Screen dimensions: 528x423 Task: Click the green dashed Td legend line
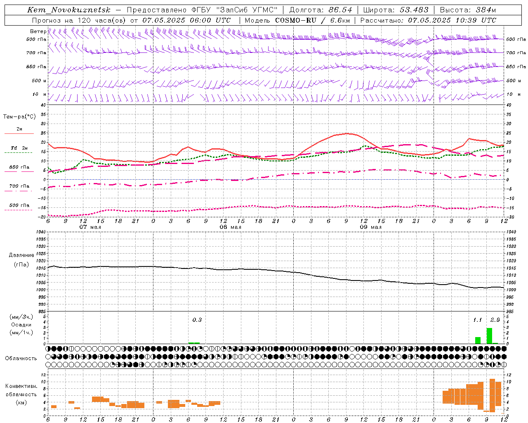point(18,153)
